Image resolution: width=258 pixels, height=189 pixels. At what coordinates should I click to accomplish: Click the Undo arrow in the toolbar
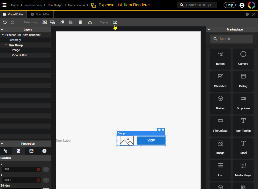(x=5, y=22)
